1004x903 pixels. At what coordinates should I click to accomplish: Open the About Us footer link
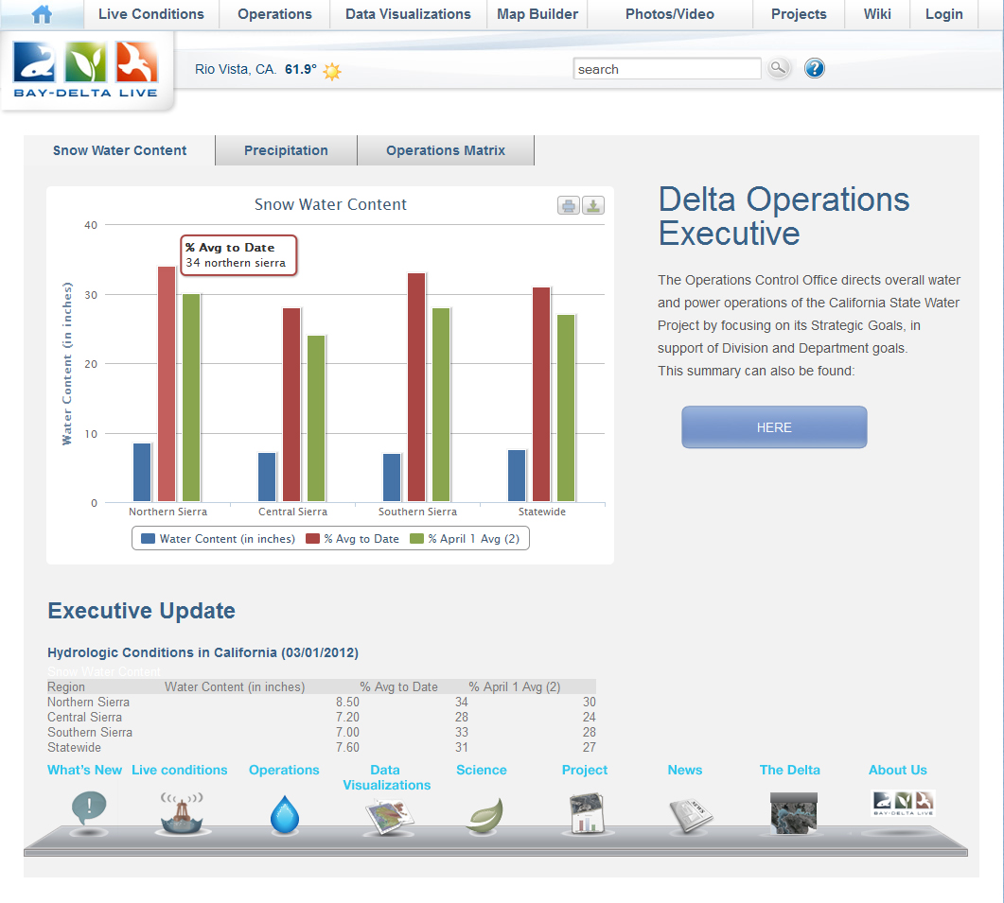tap(898, 770)
